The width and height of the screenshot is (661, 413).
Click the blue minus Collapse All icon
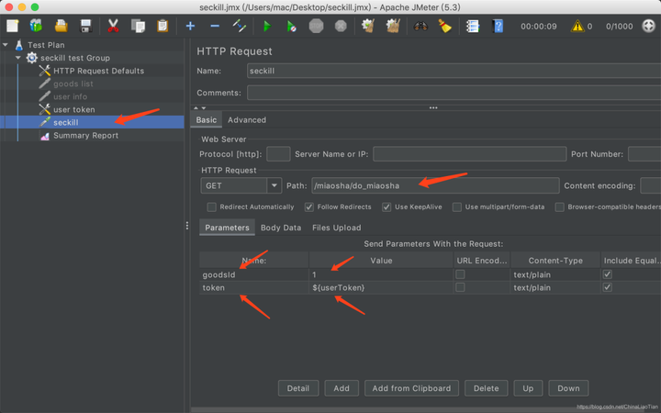tap(215, 26)
